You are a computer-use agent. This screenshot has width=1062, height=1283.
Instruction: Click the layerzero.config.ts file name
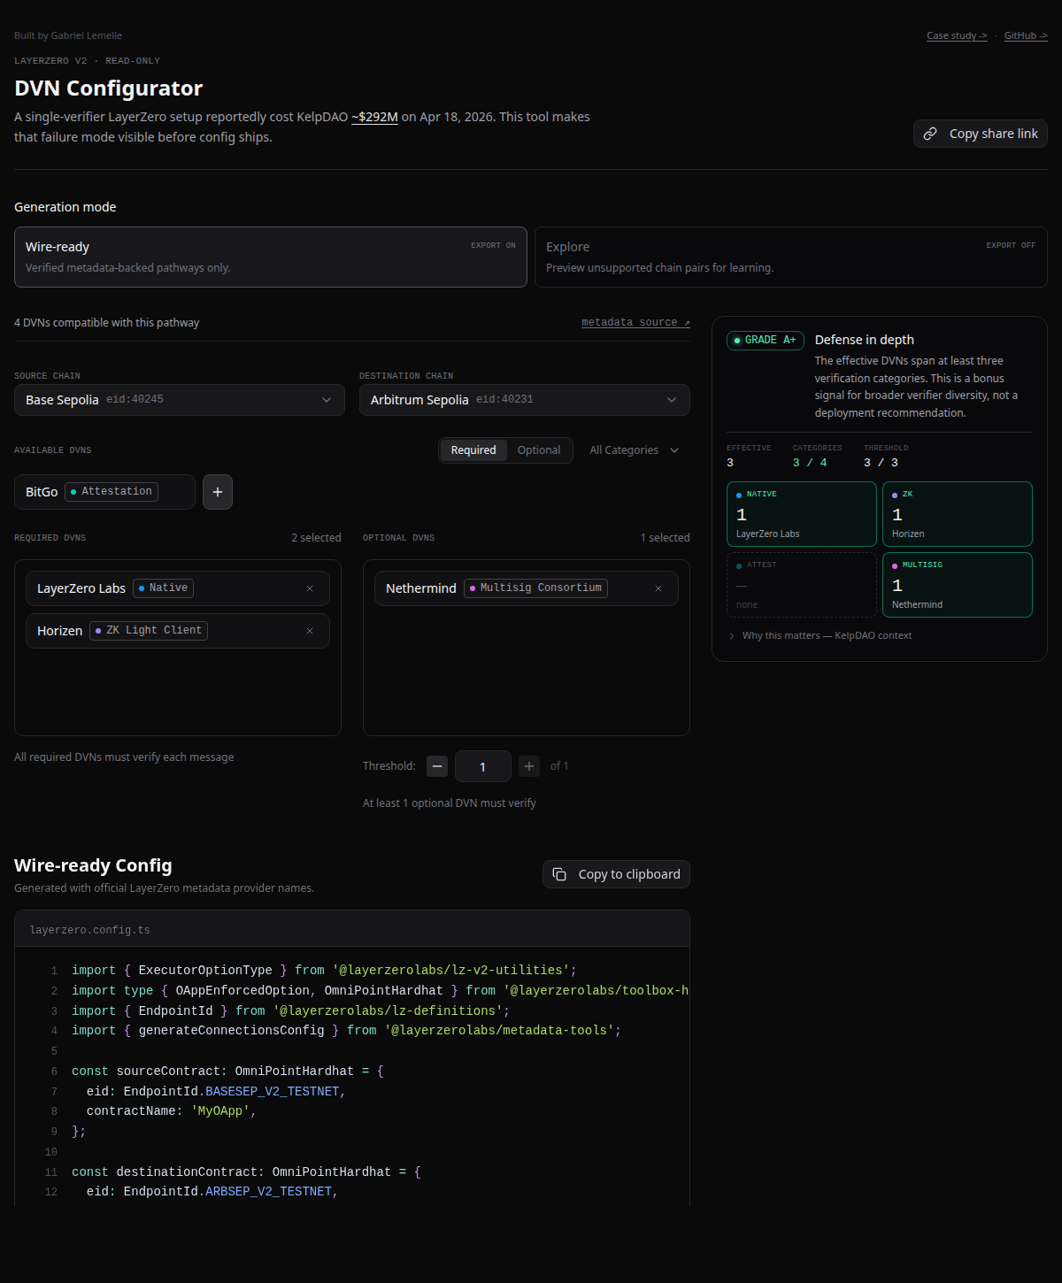90,930
